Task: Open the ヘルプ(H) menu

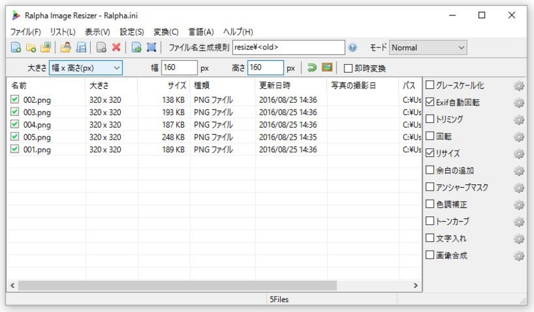Action: [x=238, y=32]
